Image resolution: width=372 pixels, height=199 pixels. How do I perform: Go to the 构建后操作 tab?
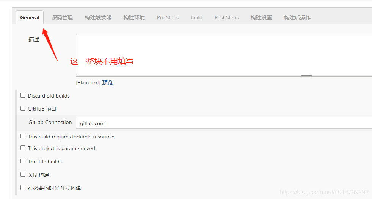click(x=297, y=17)
